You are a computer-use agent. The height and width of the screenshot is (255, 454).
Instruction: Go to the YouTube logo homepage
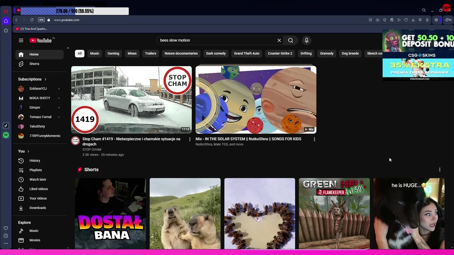(x=41, y=40)
